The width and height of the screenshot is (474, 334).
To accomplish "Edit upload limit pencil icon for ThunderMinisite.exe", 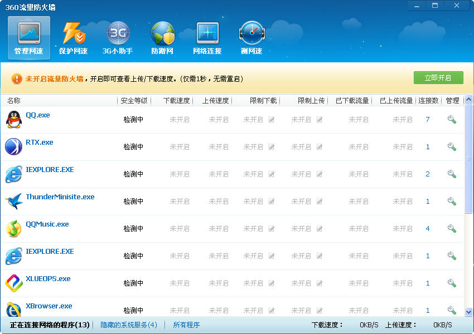I will click(x=320, y=202).
